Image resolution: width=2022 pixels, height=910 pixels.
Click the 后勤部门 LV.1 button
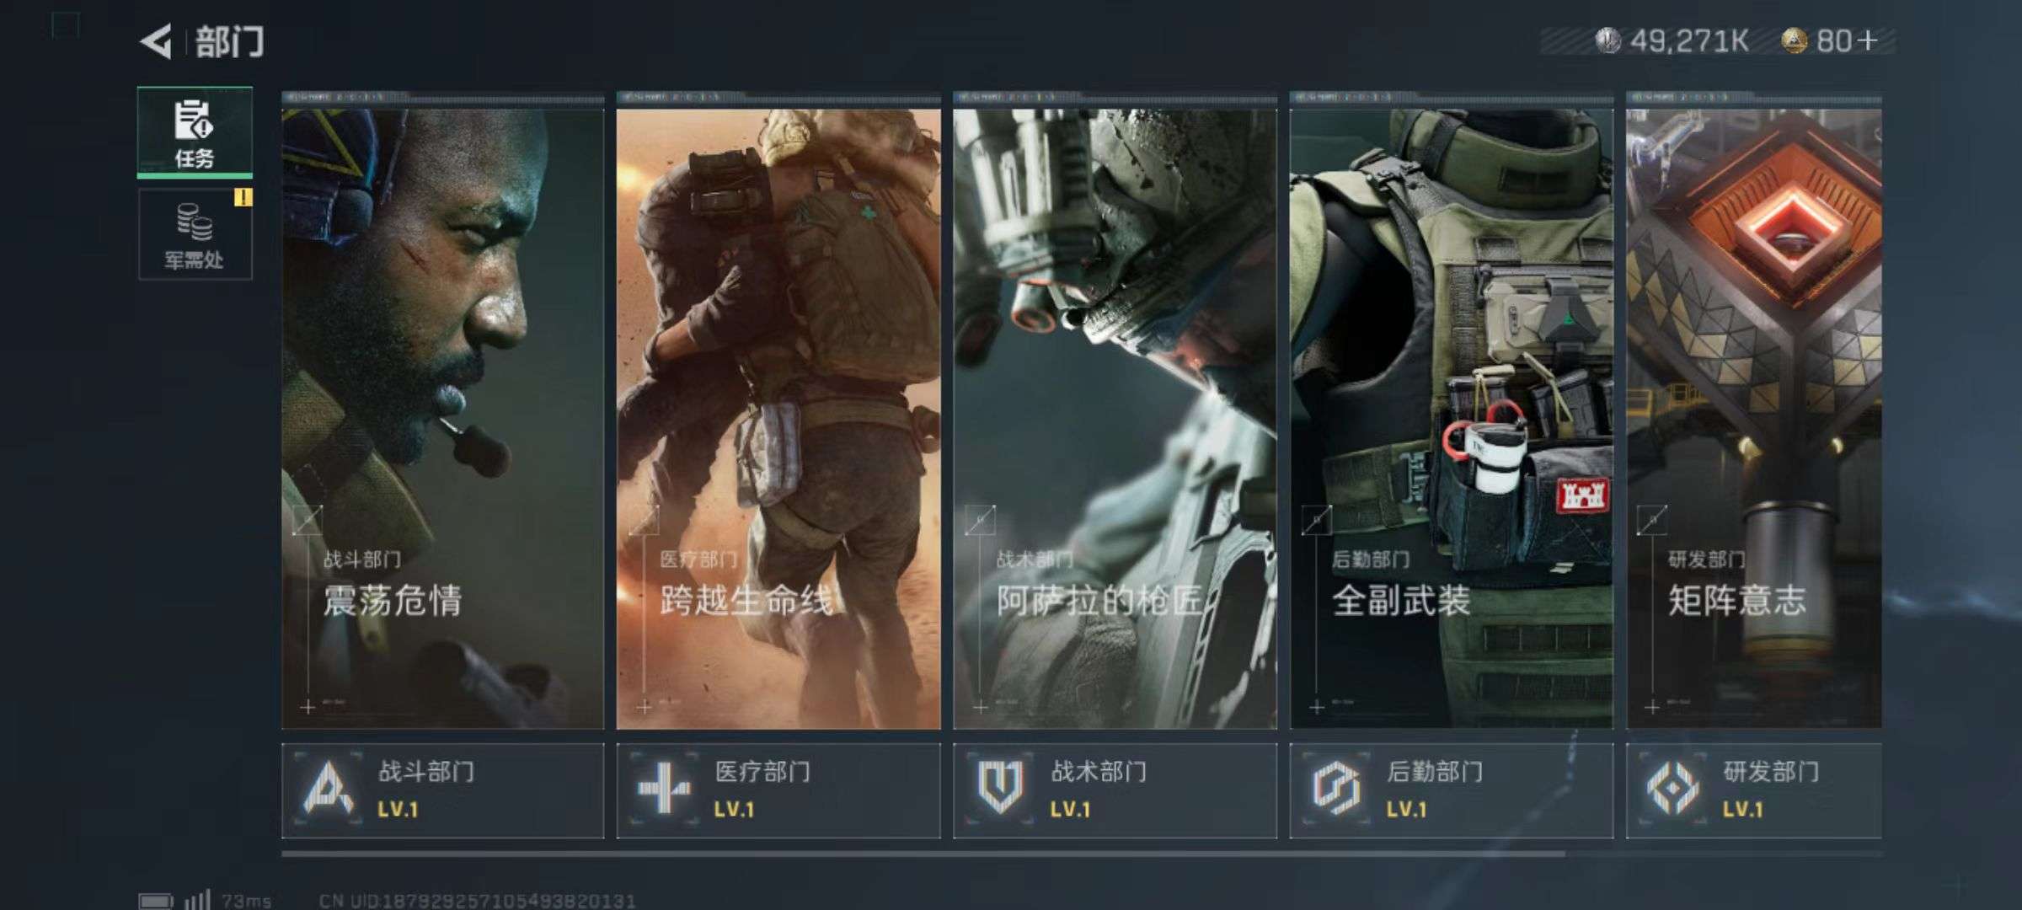click(x=1451, y=790)
